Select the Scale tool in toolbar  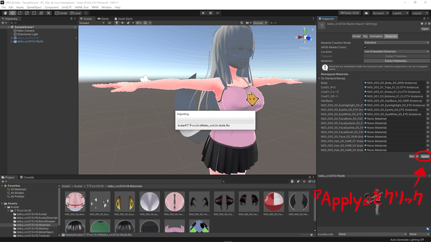26,13
